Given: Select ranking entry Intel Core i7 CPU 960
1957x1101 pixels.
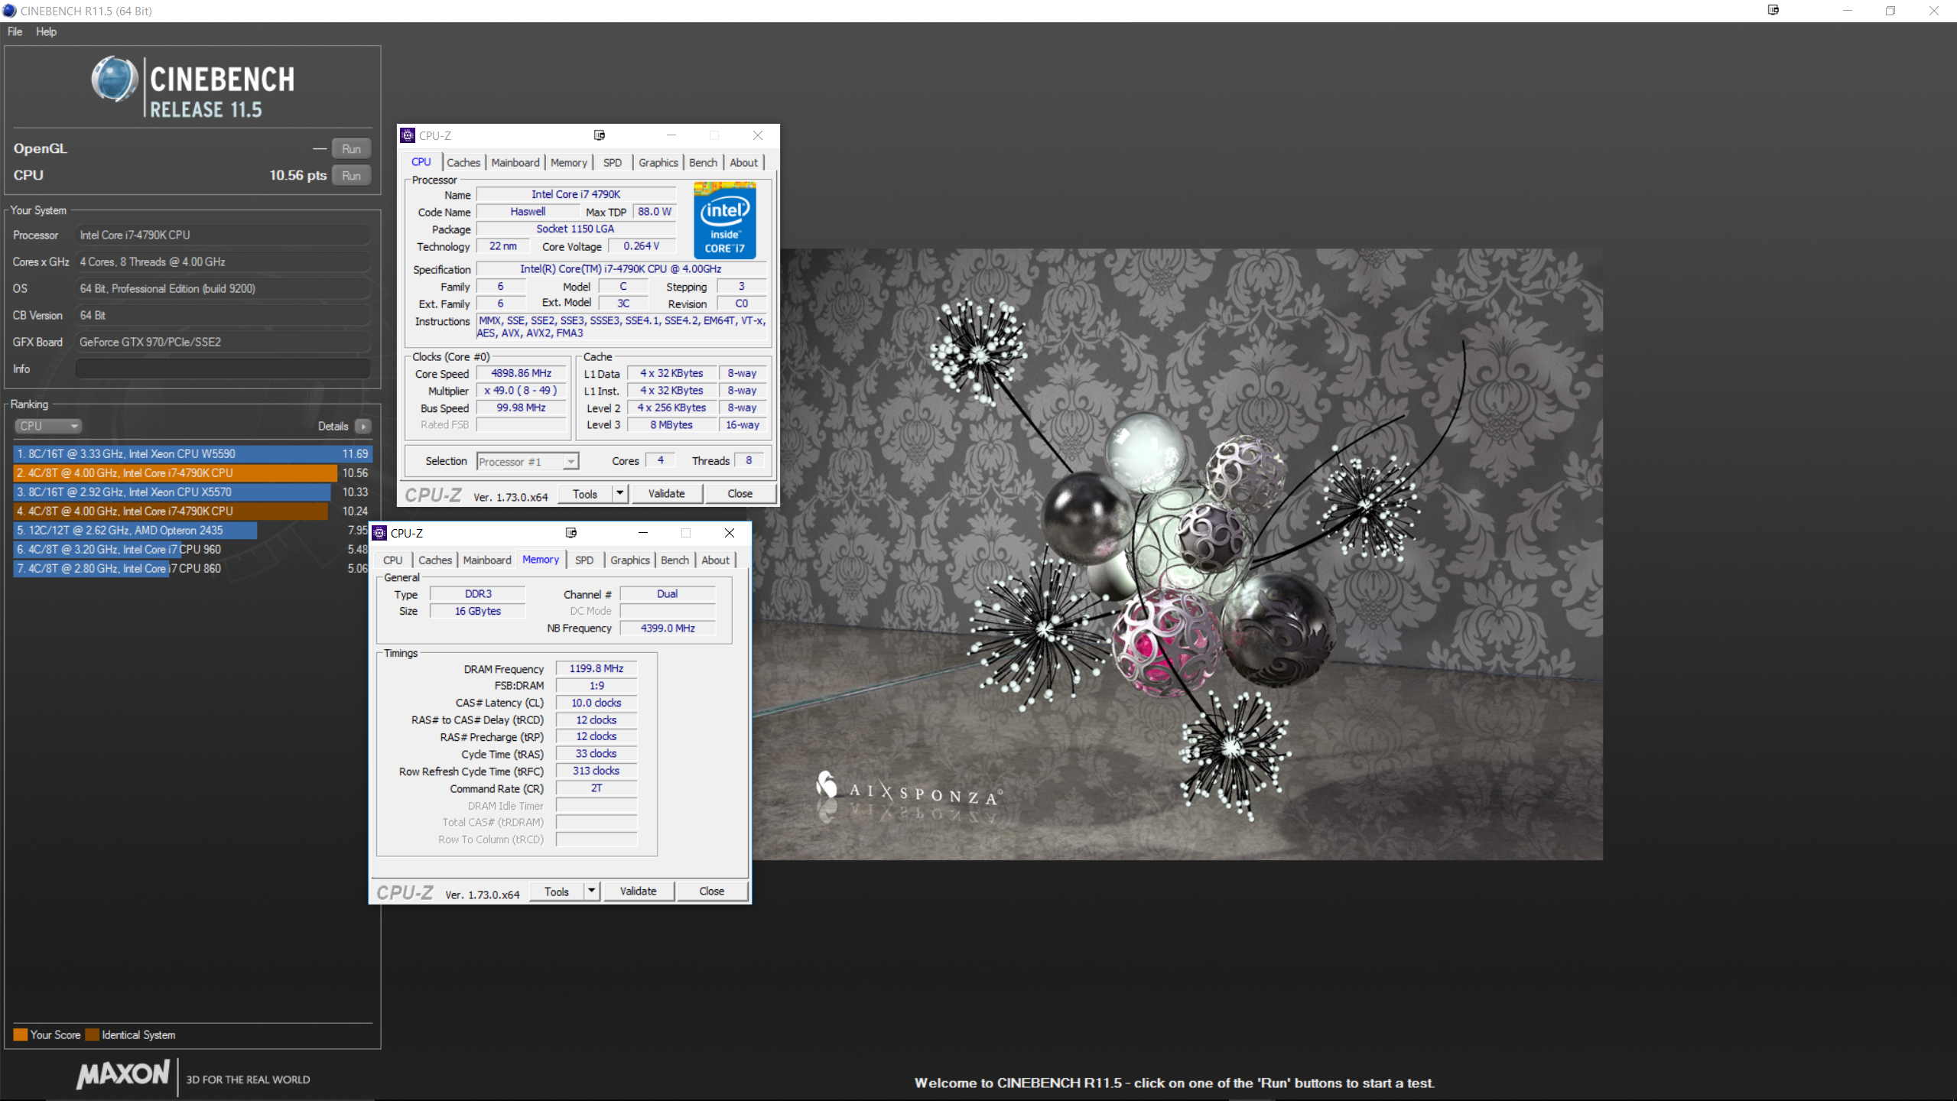Looking at the screenshot, I should point(192,549).
